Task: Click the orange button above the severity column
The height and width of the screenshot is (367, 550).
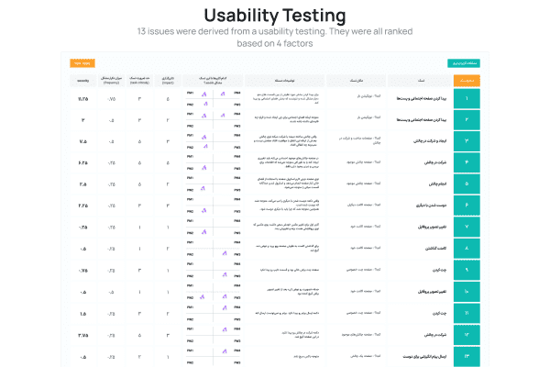Action: pos(82,63)
